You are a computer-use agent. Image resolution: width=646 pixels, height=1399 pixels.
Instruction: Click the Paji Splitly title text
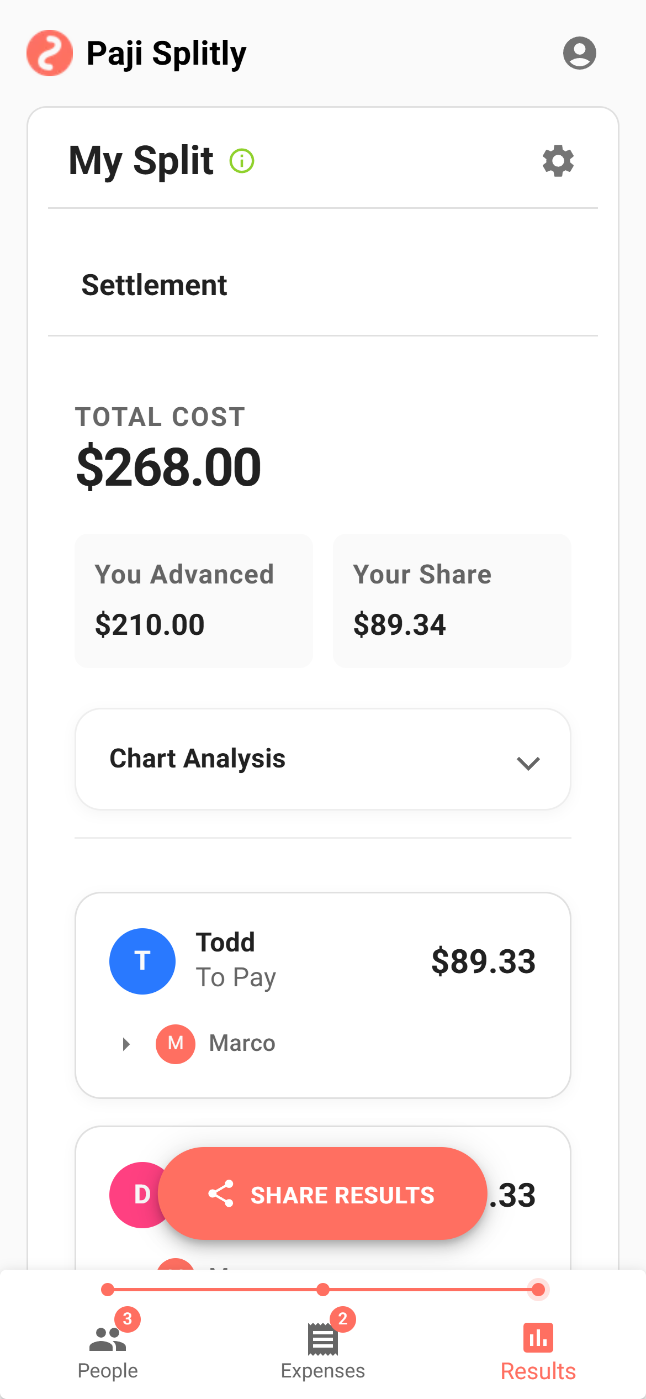(x=166, y=54)
